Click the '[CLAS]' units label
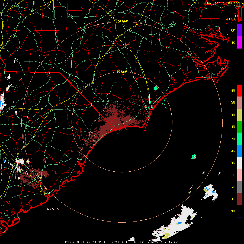The image size is (244, 244). [x=229, y=19]
